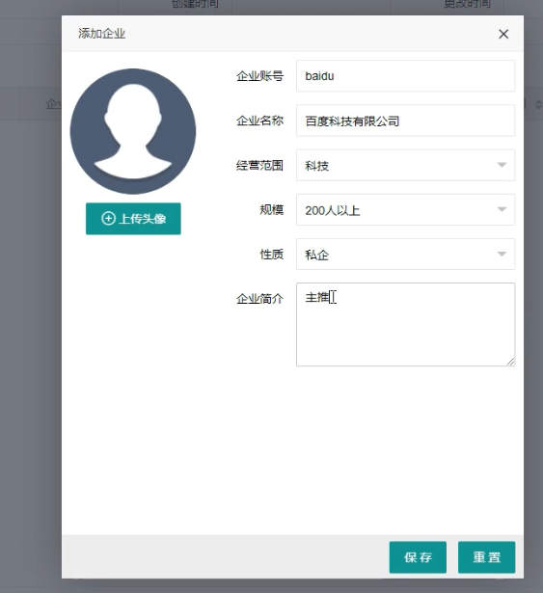Click the sort arrows in background table
Screen dimensions: 543x593
pyautogui.click(x=538, y=105)
